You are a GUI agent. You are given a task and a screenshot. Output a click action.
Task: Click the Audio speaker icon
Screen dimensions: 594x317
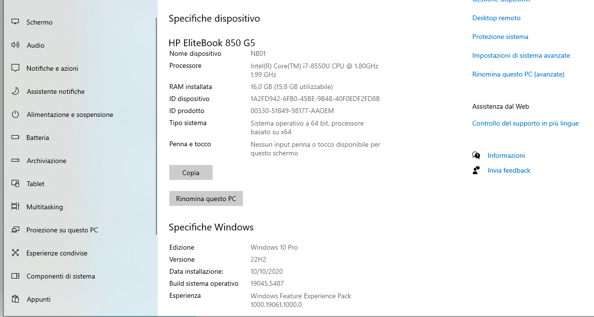15,45
